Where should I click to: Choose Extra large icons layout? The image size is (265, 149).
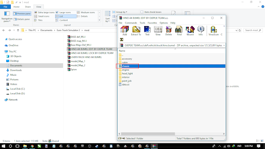coord(44,12)
